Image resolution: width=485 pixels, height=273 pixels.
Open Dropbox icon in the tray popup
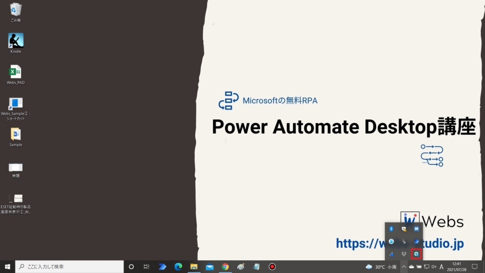pos(404,254)
